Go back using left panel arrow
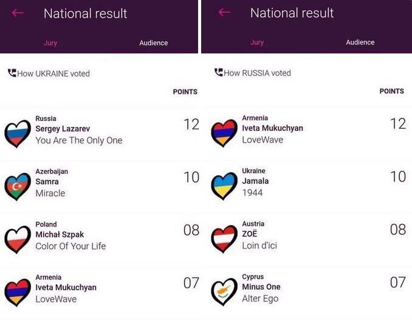This screenshot has height=320, width=412. click(x=18, y=13)
